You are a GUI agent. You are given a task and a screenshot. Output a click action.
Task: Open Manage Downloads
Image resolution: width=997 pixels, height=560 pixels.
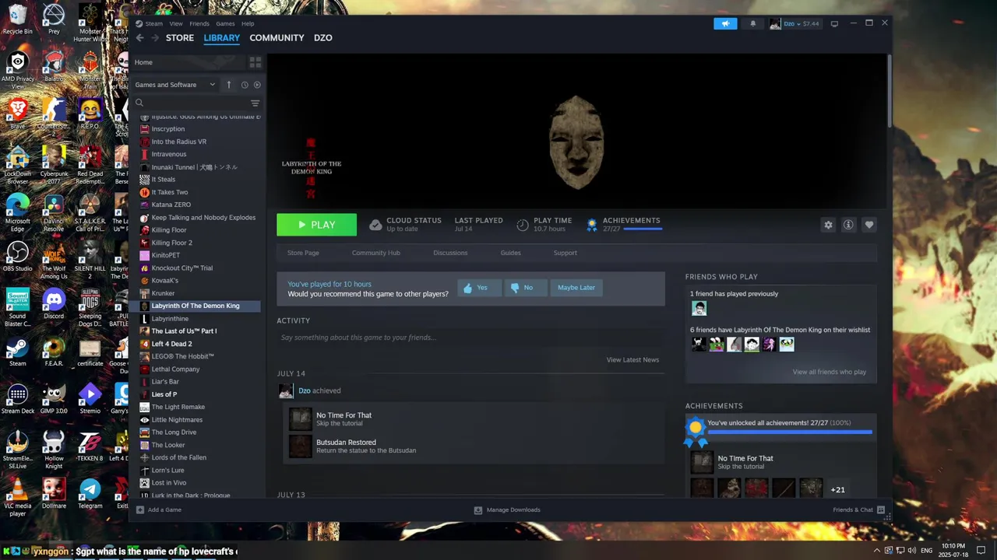507,509
